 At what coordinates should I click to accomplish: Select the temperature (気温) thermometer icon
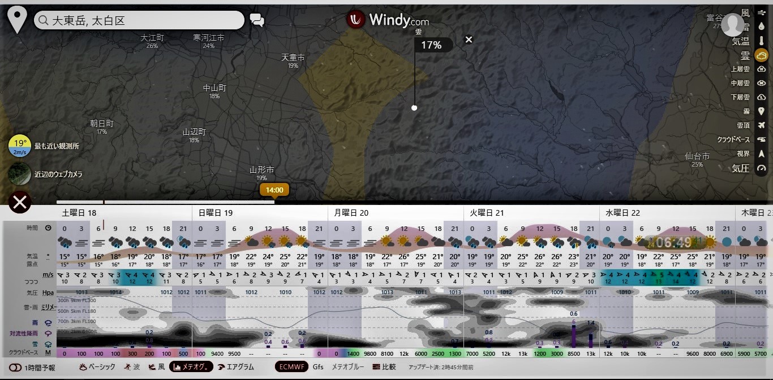click(761, 41)
